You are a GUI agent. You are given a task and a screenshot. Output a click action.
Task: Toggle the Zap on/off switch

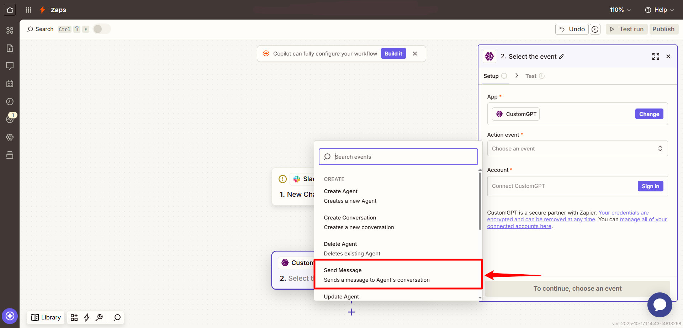point(102,29)
